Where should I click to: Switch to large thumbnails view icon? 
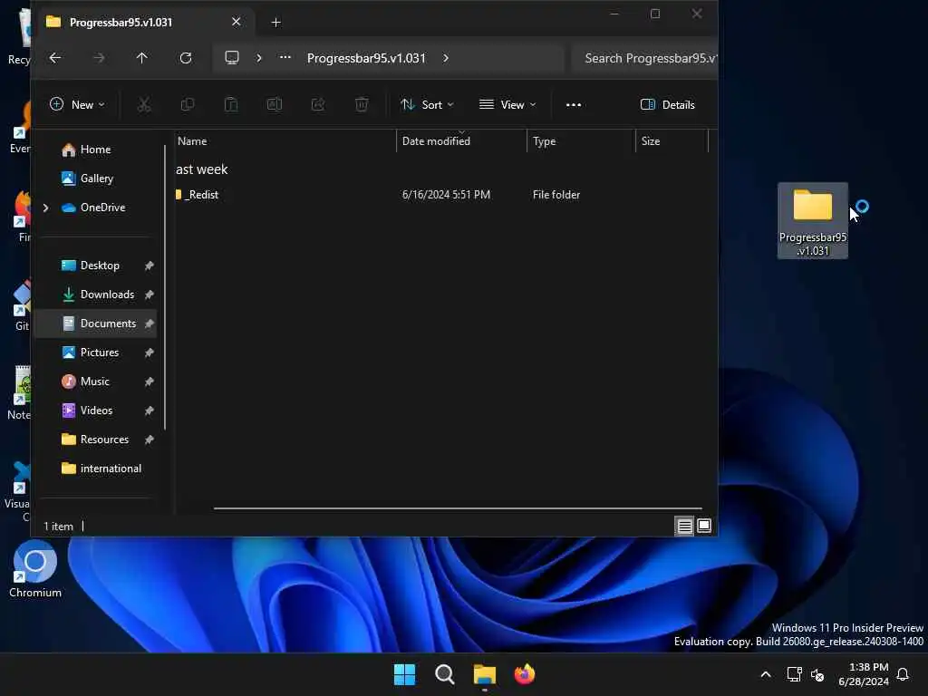(704, 526)
